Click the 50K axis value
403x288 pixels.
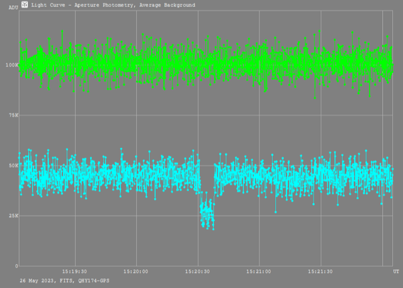tap(14, 165)
